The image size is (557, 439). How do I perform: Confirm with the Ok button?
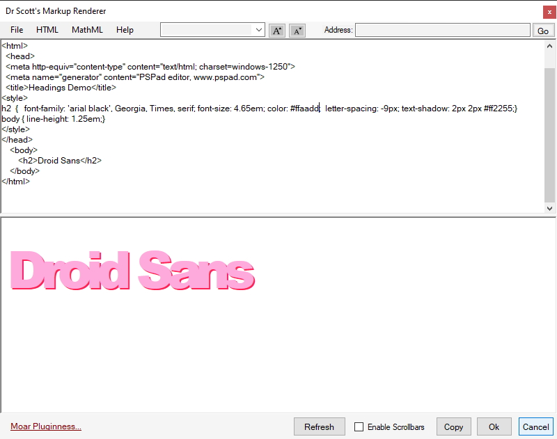(494, 426)
